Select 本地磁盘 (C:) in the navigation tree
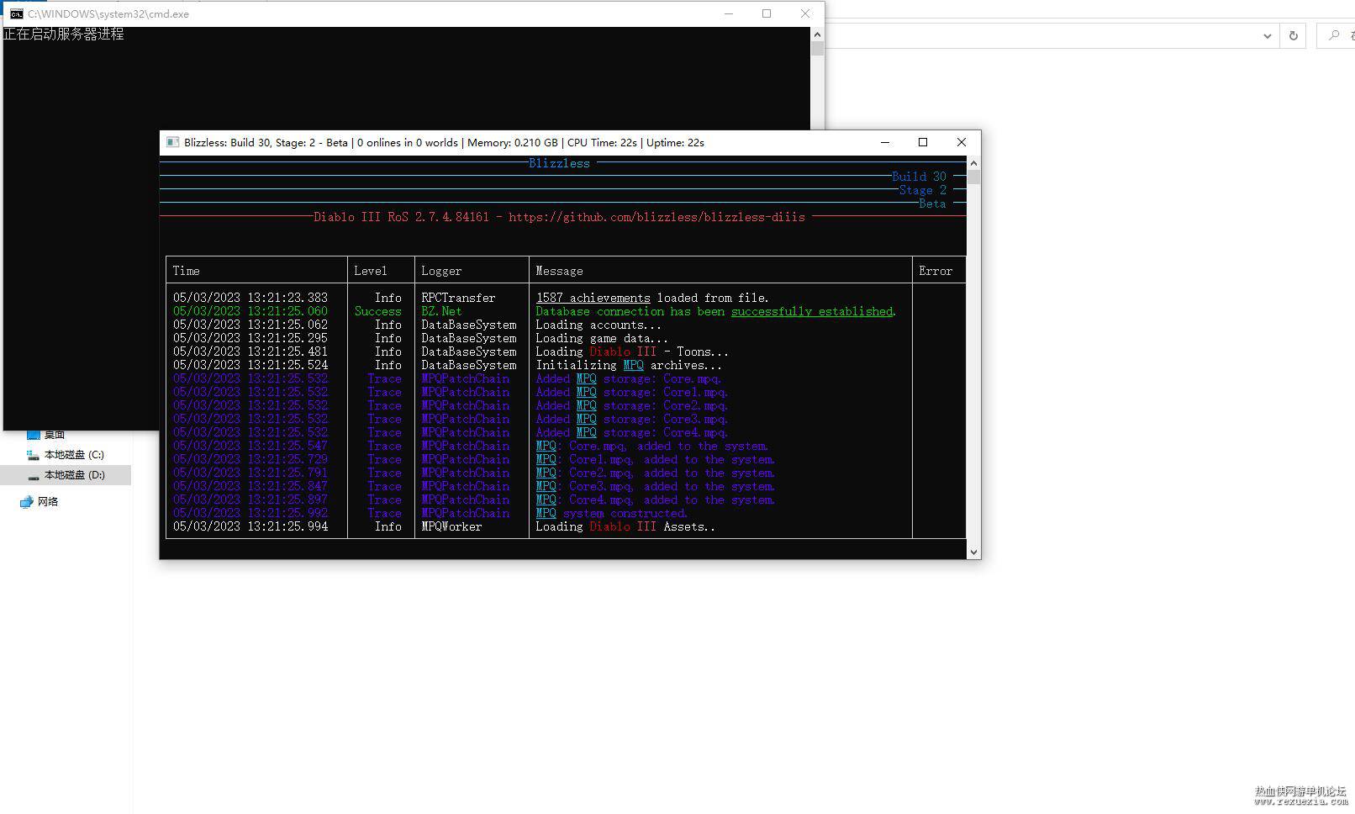The image size is (1355, 814). (74, 455)
